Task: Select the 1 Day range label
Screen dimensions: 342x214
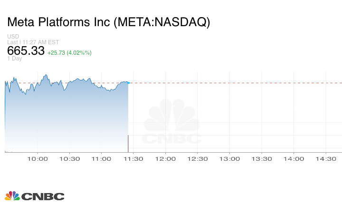Action: click(14, 58)
